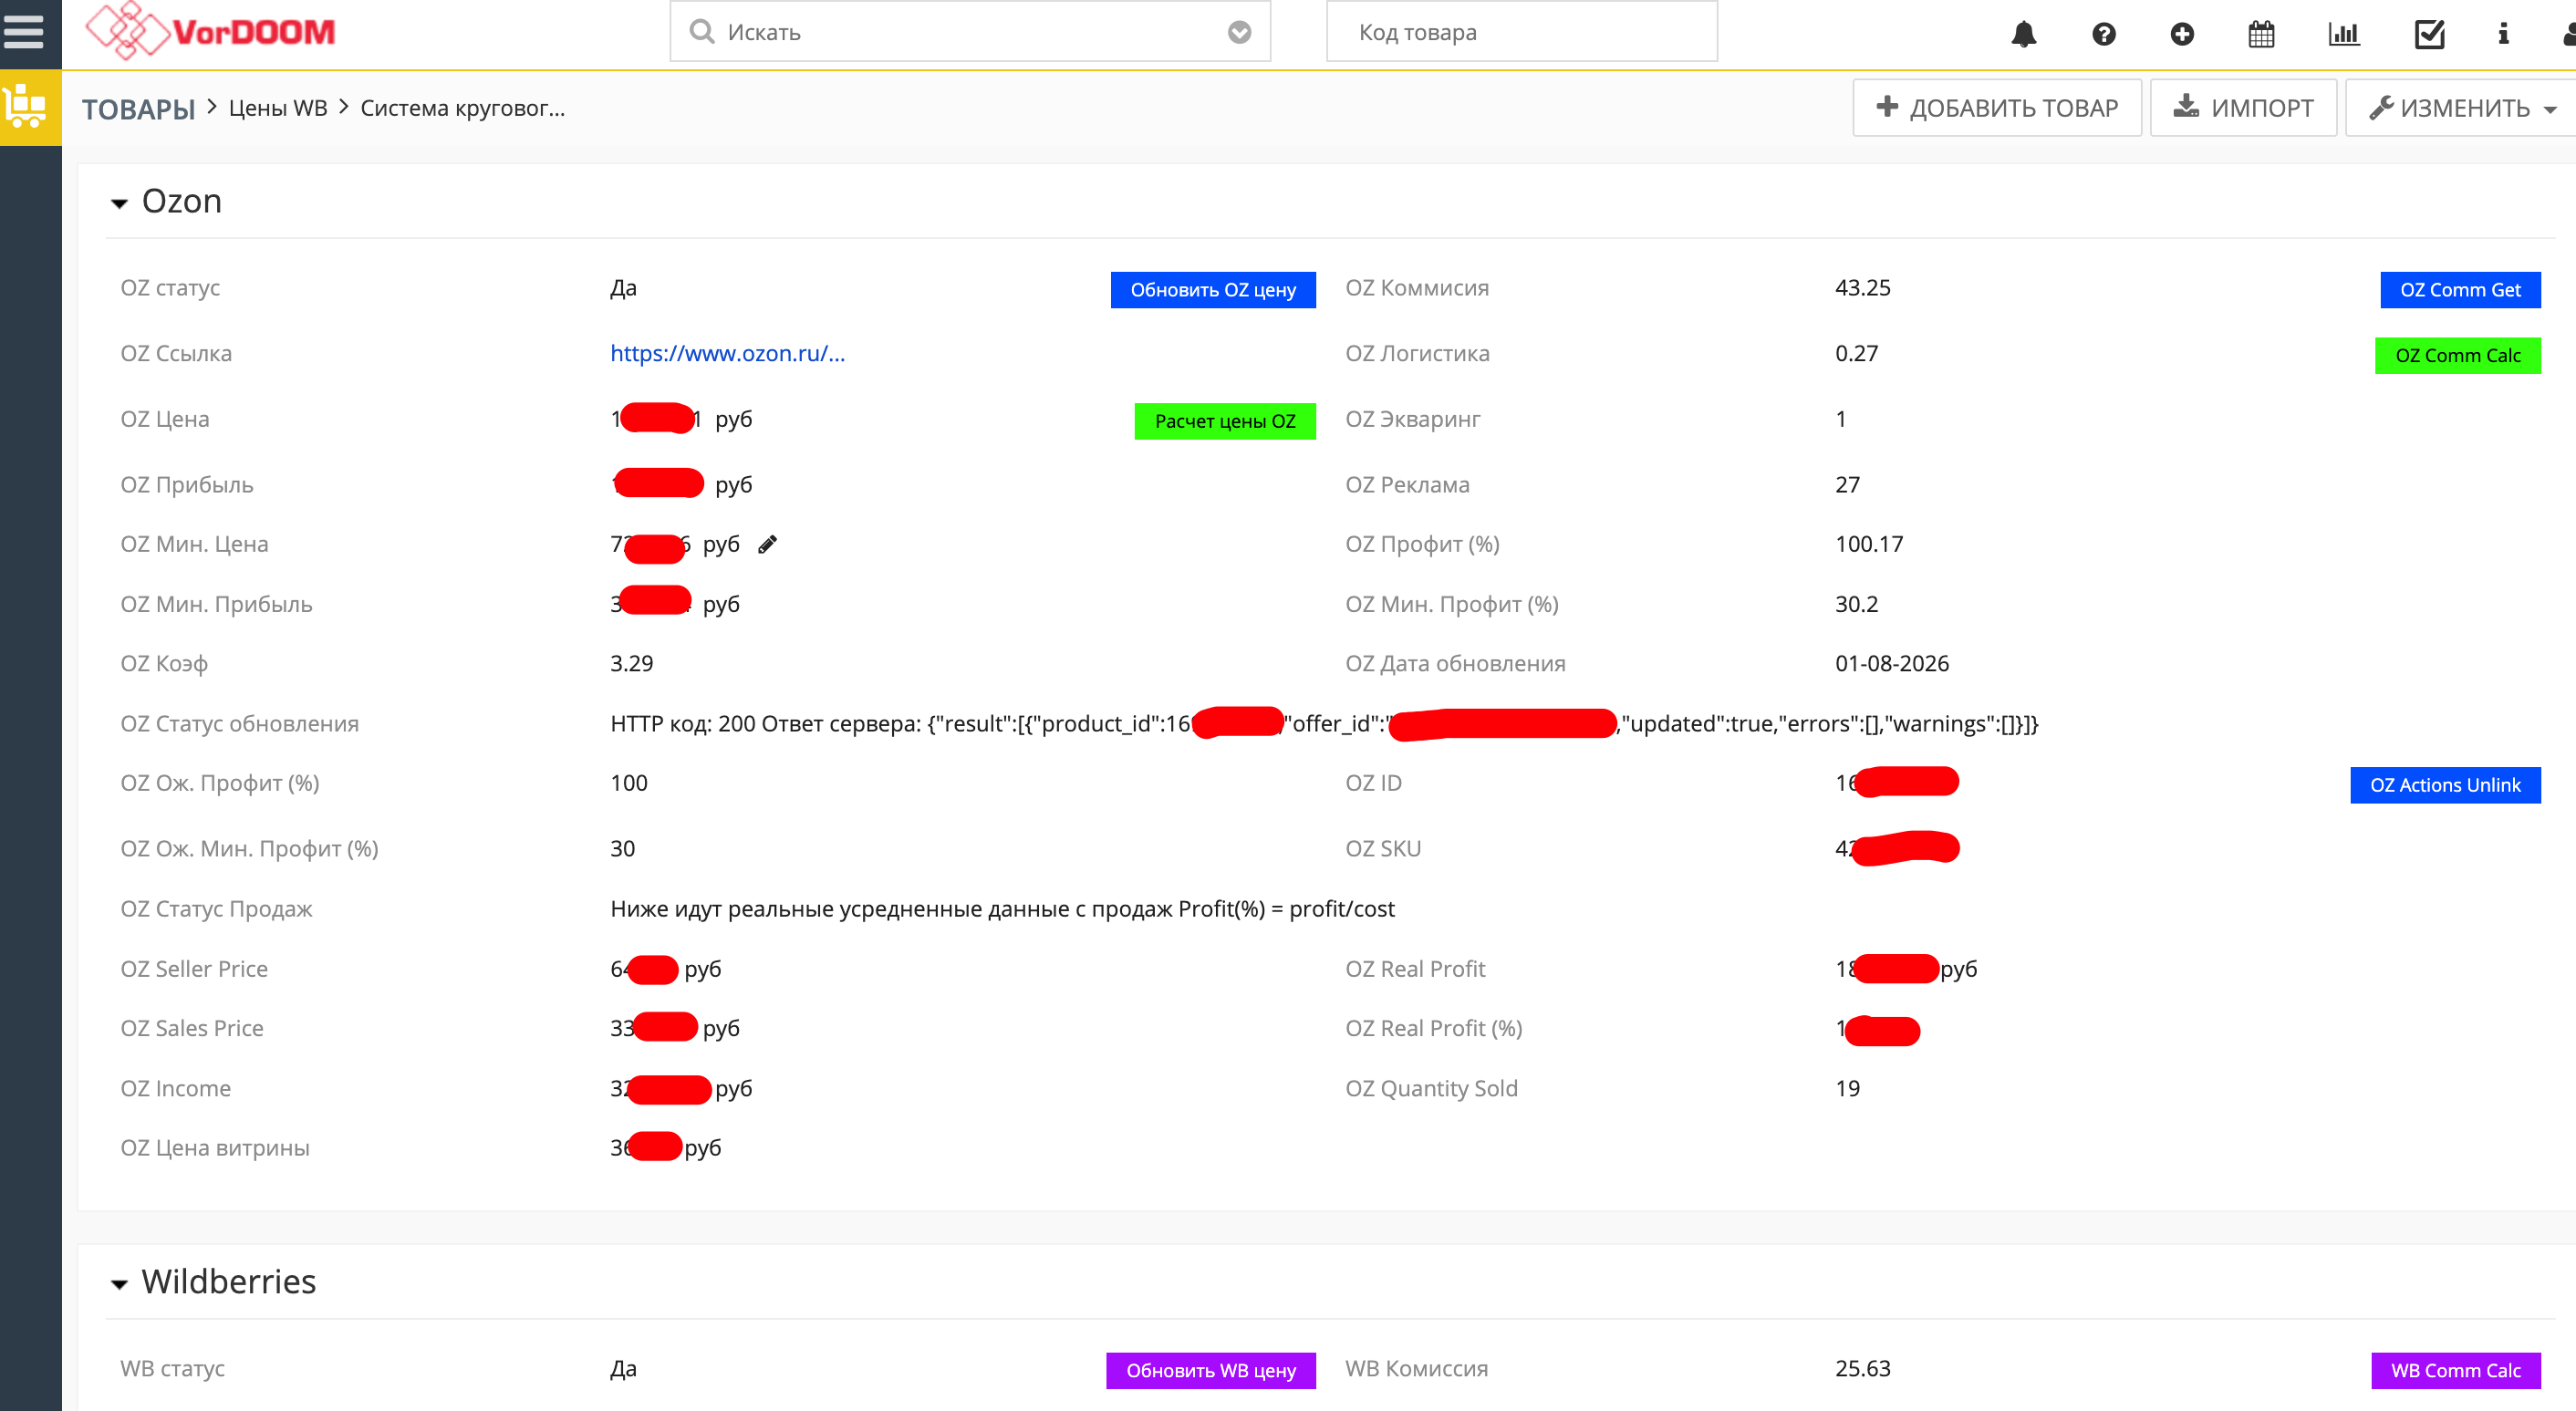
Task: Focus the Искать search field
Action: pos(970,32)
